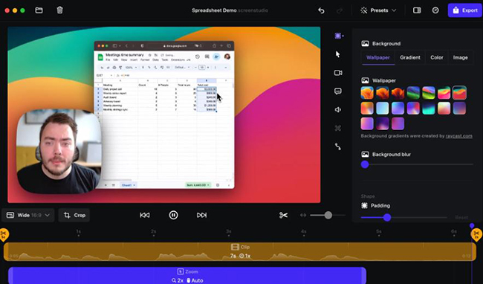Viewport: 483px width, 284px height.
Task: Select the first orange wallpaper thumbnail
Action: coord(367,93)
